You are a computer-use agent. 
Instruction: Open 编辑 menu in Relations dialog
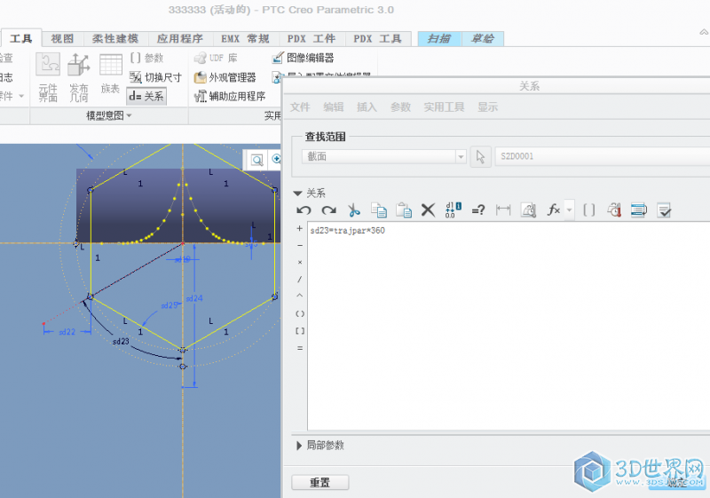tap(334, 107)
